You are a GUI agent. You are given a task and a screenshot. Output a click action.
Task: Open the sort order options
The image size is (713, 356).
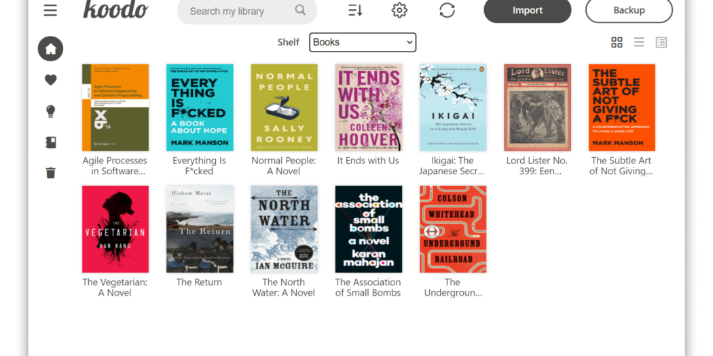355,10
